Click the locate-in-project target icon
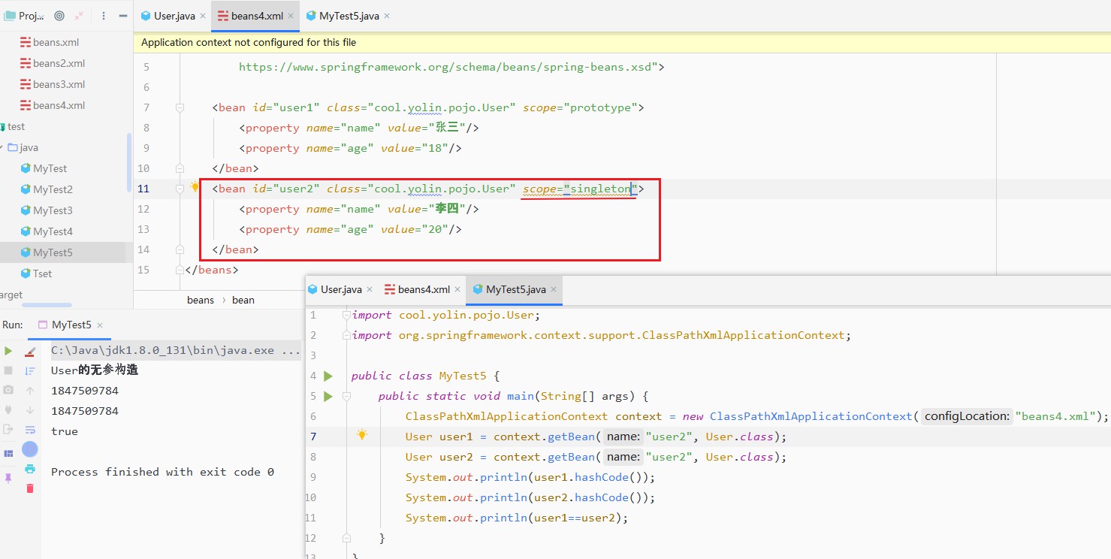Viewport: 1111px width, 559px height. click(59, 16)
